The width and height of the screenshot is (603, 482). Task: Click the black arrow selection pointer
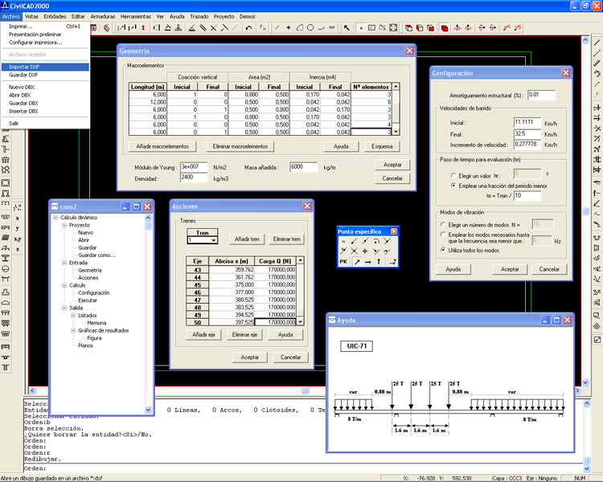click(x=347, y=27)
